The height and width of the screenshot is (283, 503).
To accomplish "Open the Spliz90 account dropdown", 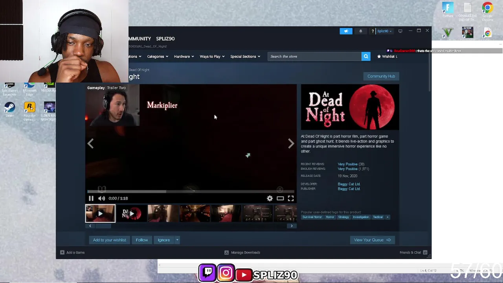I will pos(384,31).
